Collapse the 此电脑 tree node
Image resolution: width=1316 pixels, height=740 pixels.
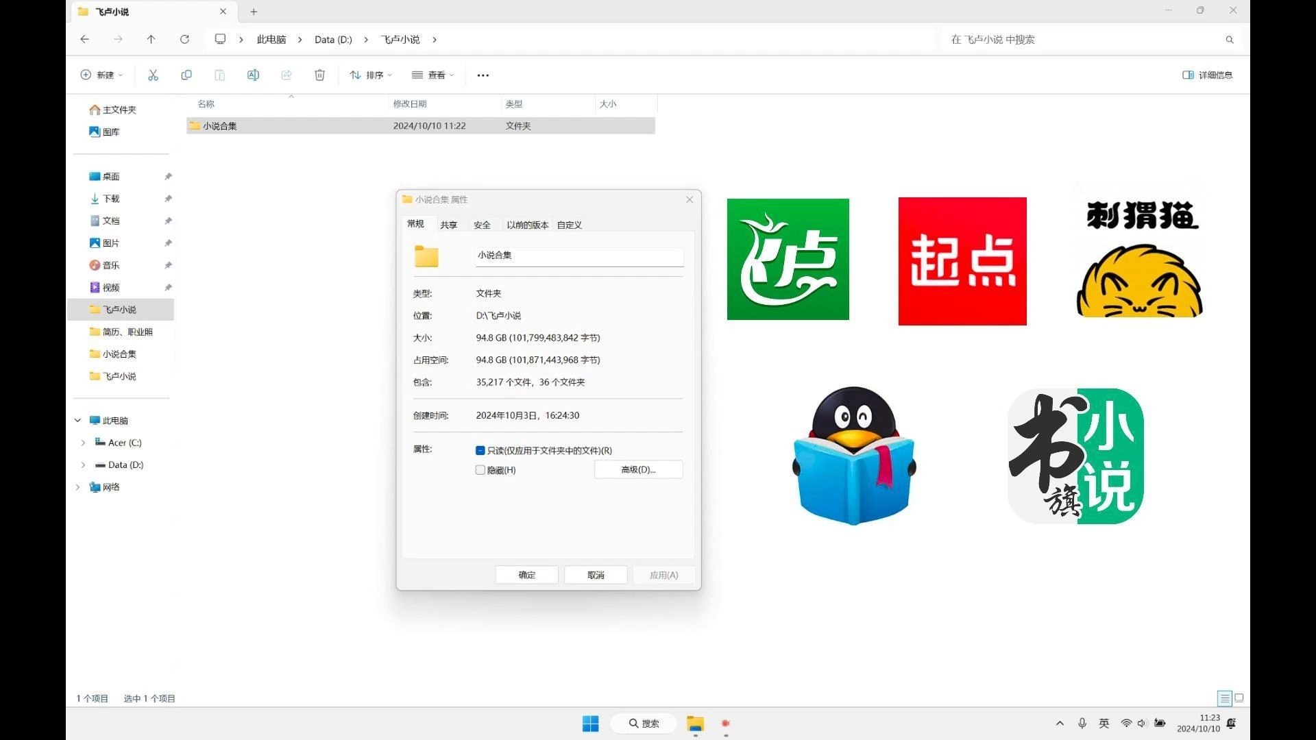click(x=77, y=421)
